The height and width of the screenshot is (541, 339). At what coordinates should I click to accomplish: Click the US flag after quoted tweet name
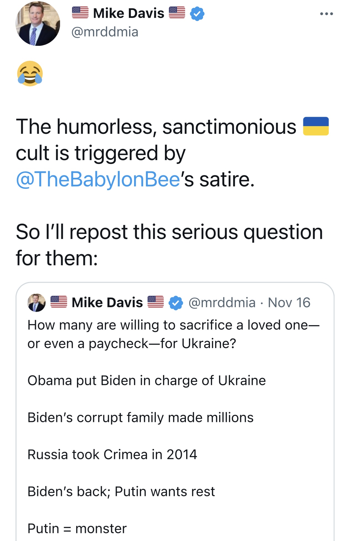156,302
